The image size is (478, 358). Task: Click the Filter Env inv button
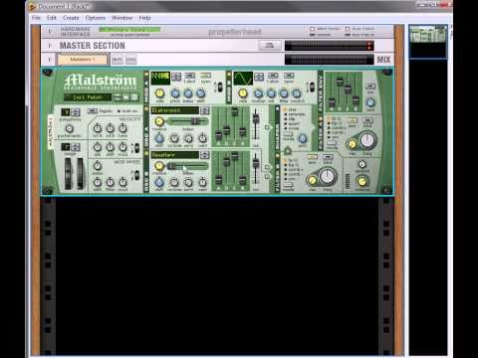(369, 87)
